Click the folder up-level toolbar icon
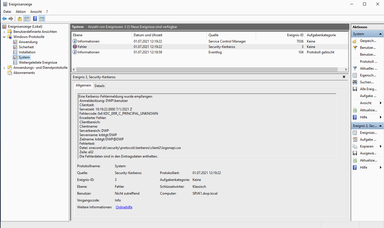 [19, 19]
